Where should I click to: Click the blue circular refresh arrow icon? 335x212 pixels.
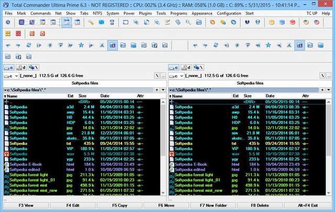233,22
